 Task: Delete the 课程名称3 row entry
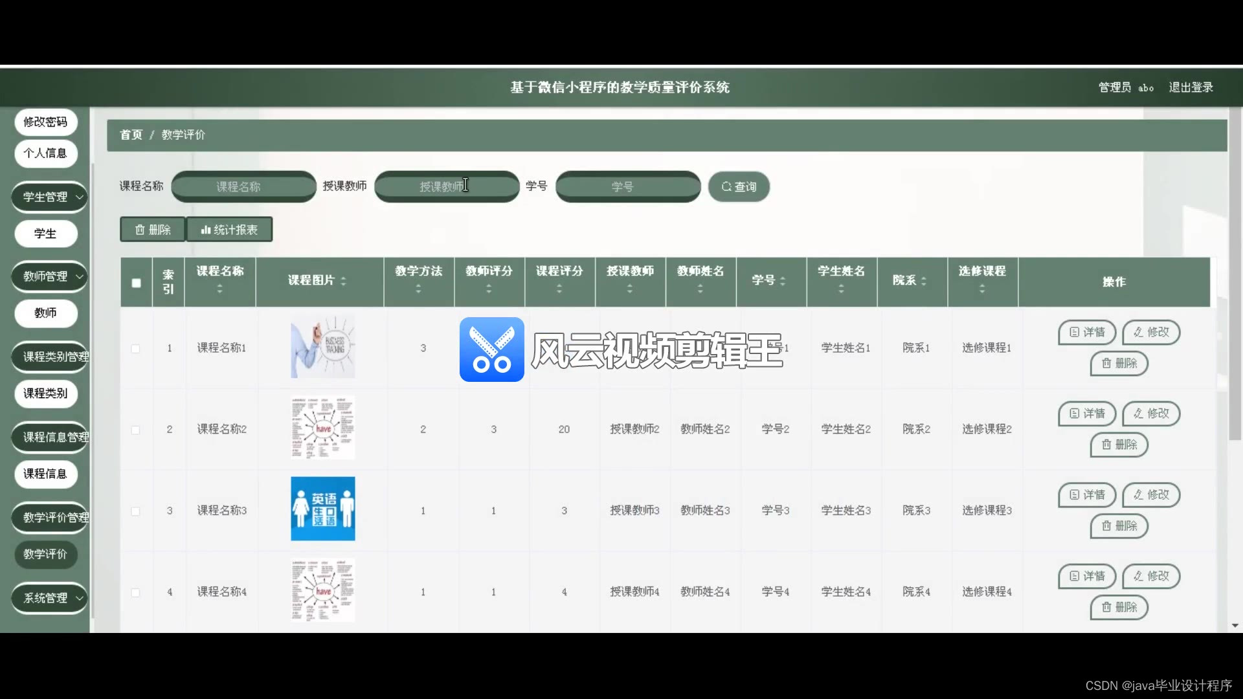(1119, 526)
